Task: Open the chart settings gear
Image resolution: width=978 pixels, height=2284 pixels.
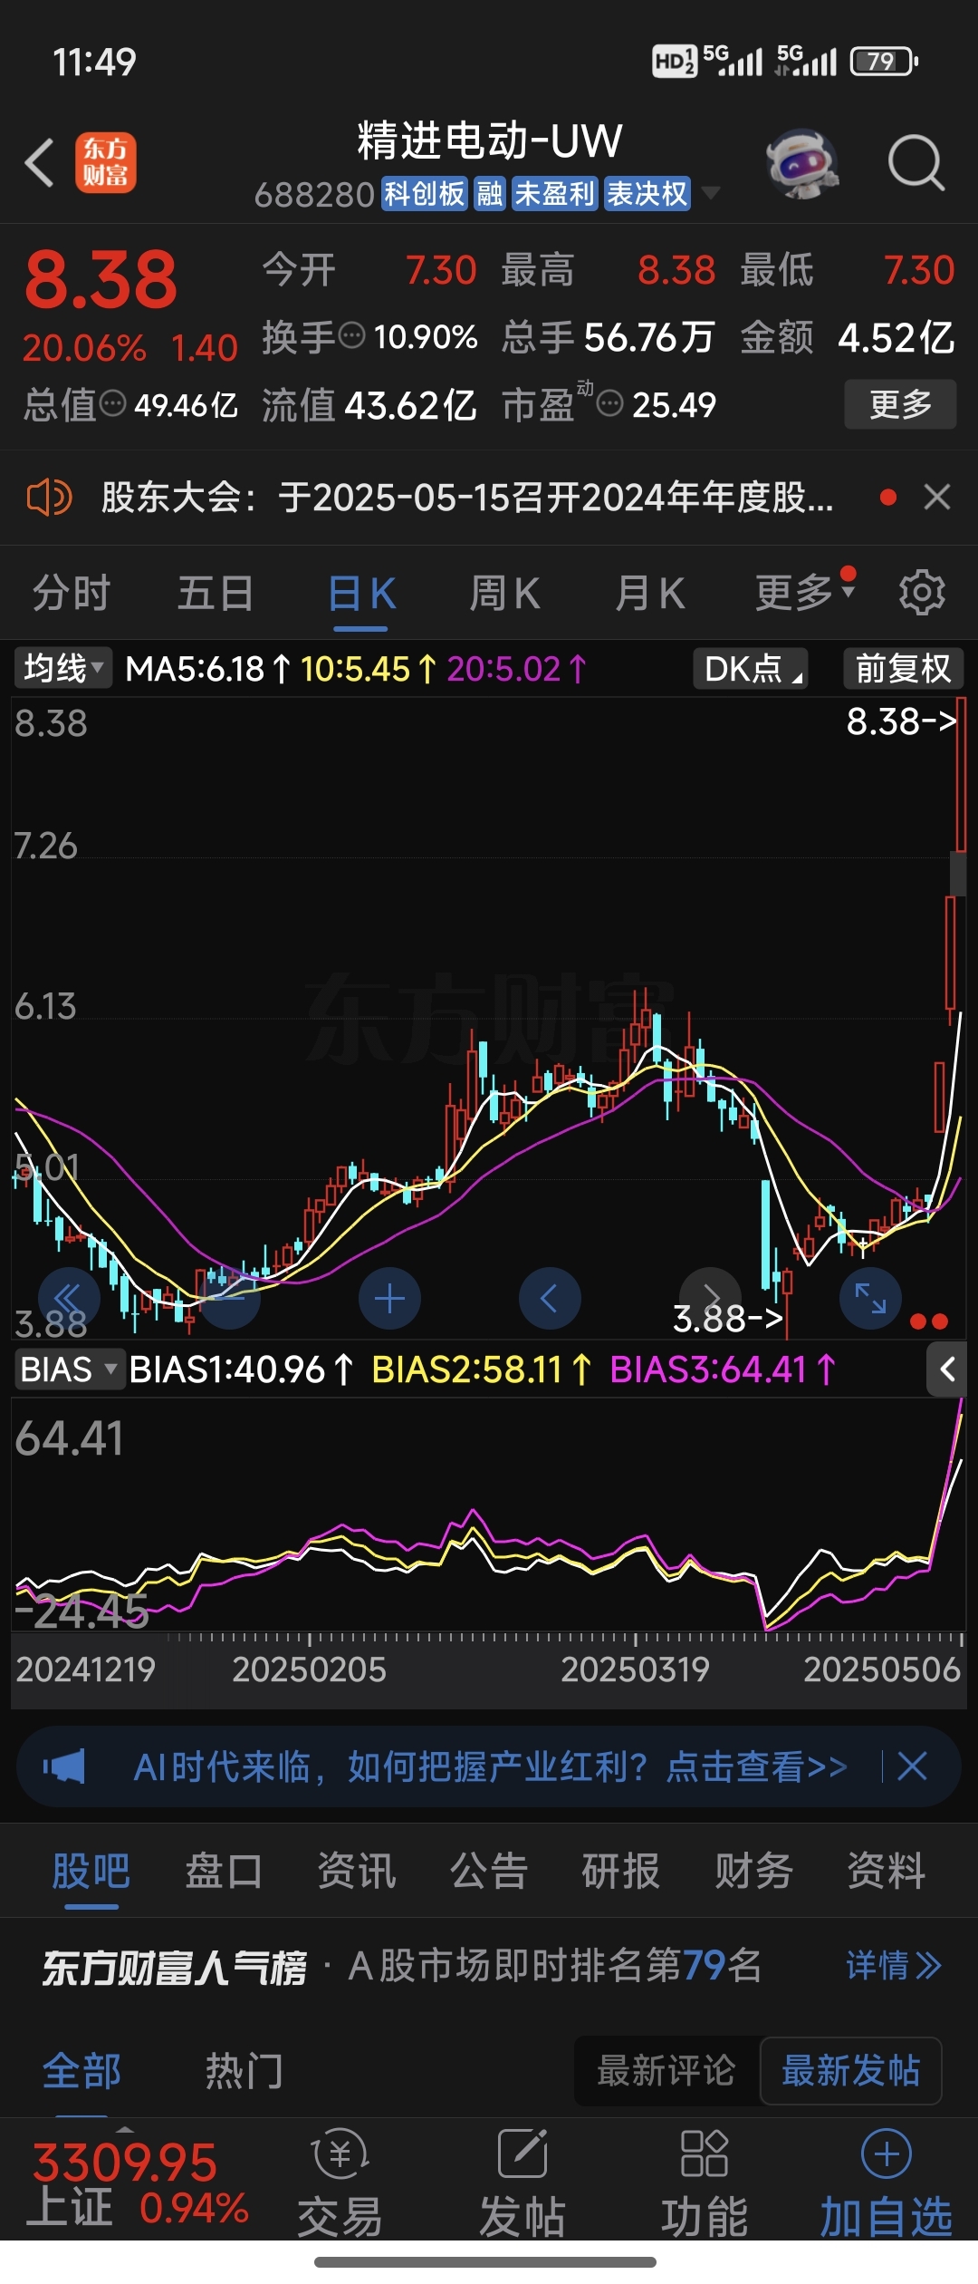Action: click(x=922, y=594)
